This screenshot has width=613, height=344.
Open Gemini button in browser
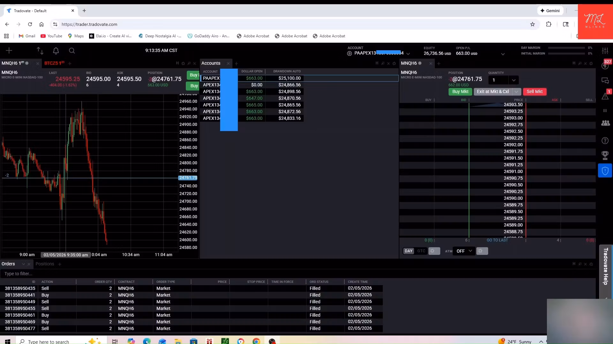tap(550, 11)
